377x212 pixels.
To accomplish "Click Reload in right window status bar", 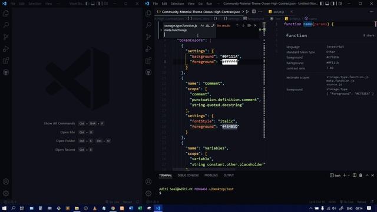I will pyautogui.click(x=362, y=202).
